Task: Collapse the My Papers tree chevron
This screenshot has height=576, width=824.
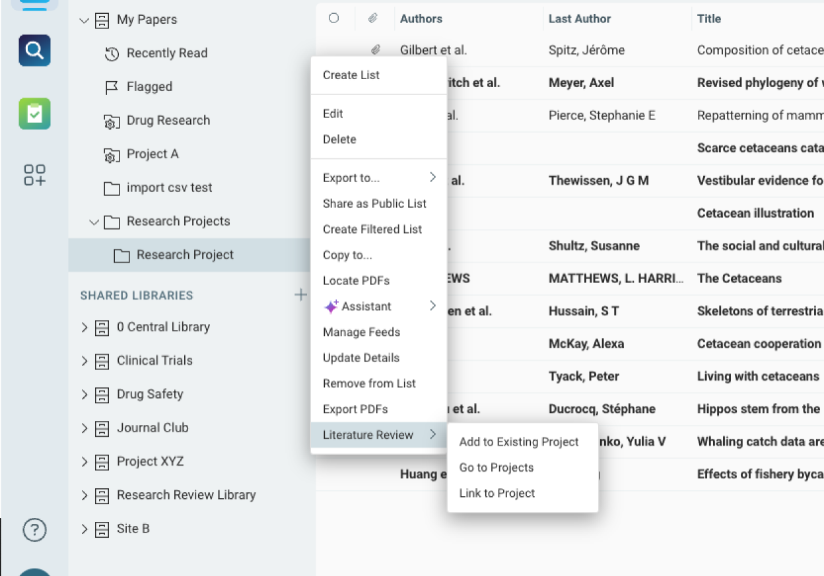Action: [x=84, y=20]
